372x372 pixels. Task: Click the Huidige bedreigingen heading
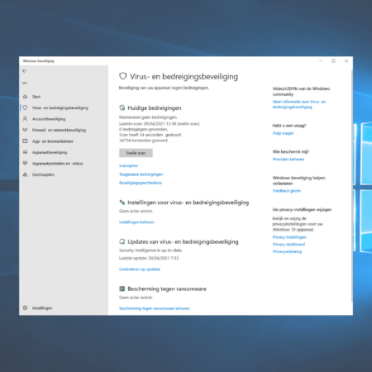coord(155,108)
